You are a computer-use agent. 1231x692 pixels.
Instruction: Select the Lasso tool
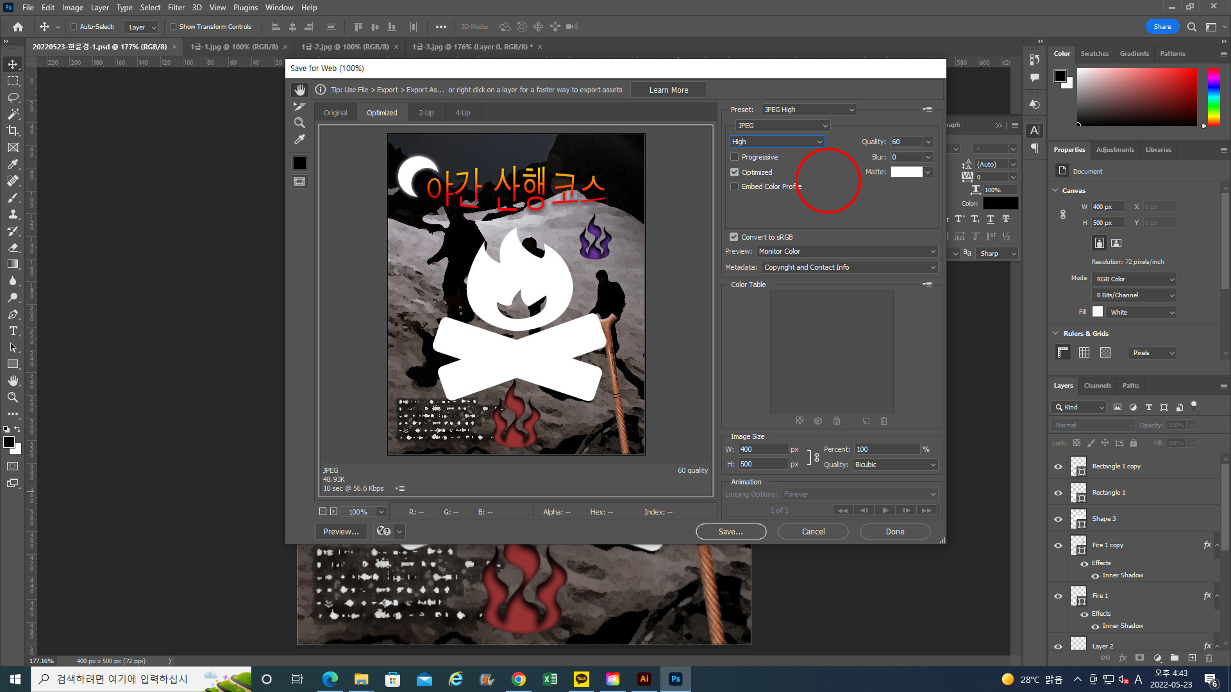point(13,97)
